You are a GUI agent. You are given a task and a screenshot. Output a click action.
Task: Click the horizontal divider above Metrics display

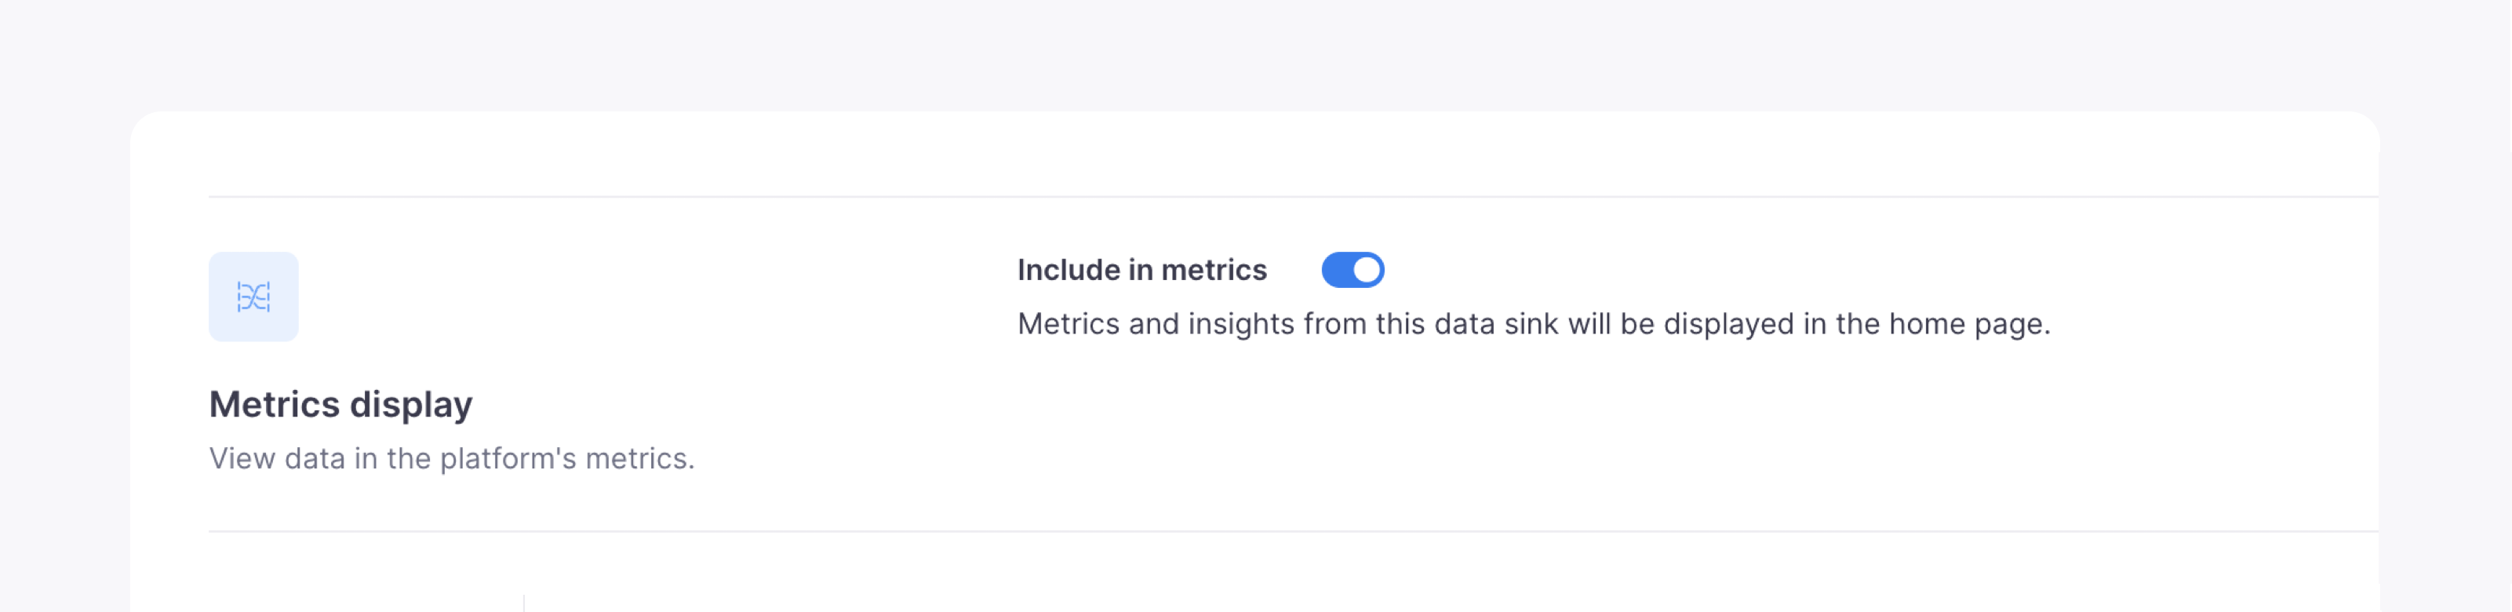click(1293, 197)
